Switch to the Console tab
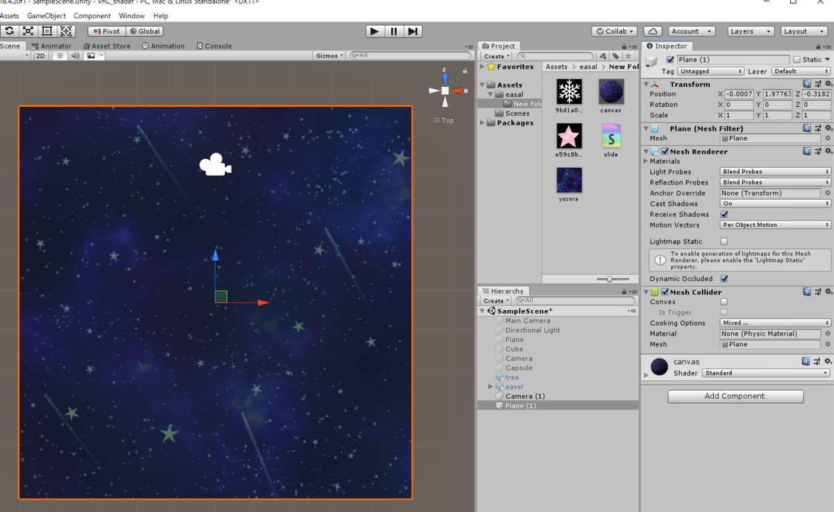Screen dimensions: 834x512 click(214, 46)
